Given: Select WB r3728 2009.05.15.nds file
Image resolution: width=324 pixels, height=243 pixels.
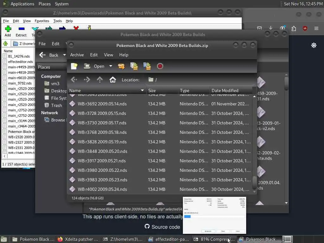Looking at the screenshot, I should coord(160,113).
